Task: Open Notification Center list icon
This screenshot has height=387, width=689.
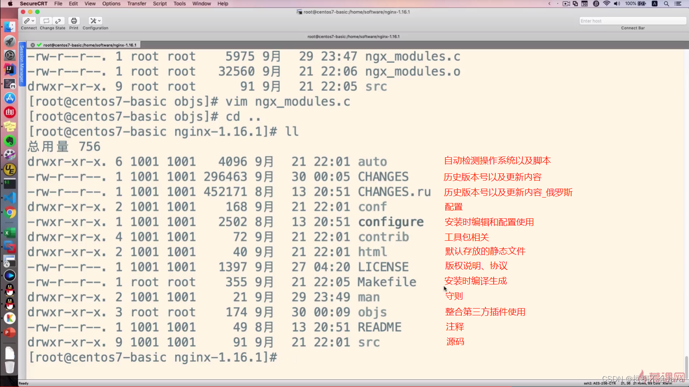Action: 678,3
